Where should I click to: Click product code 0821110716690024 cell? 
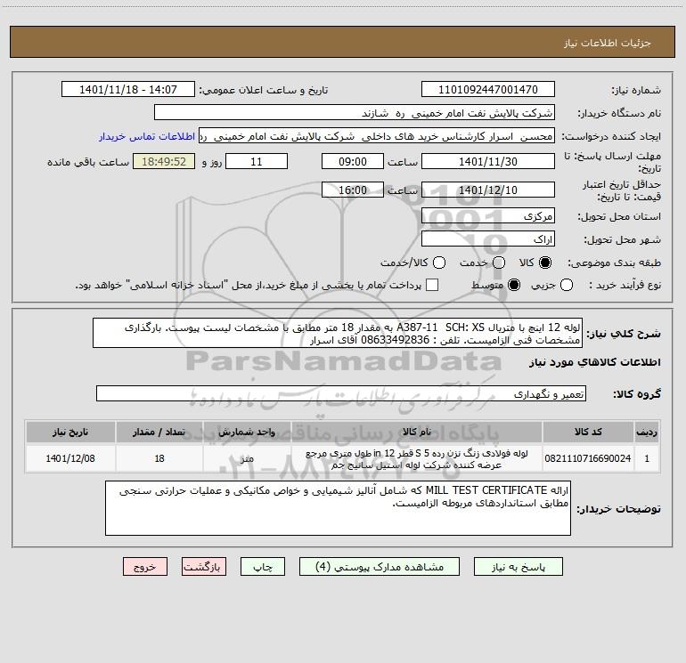tap(588, 458)
